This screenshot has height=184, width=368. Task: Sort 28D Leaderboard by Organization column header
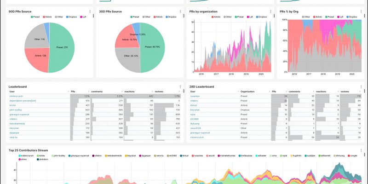pyautogui.click(x=247, y=92)
